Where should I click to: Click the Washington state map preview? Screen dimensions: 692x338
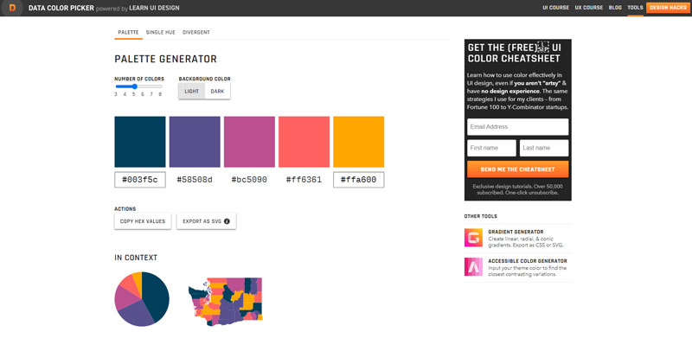(226, 302)
